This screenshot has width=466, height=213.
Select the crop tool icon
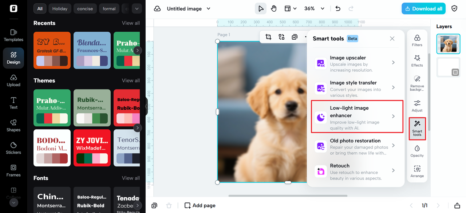coord(268,37)
